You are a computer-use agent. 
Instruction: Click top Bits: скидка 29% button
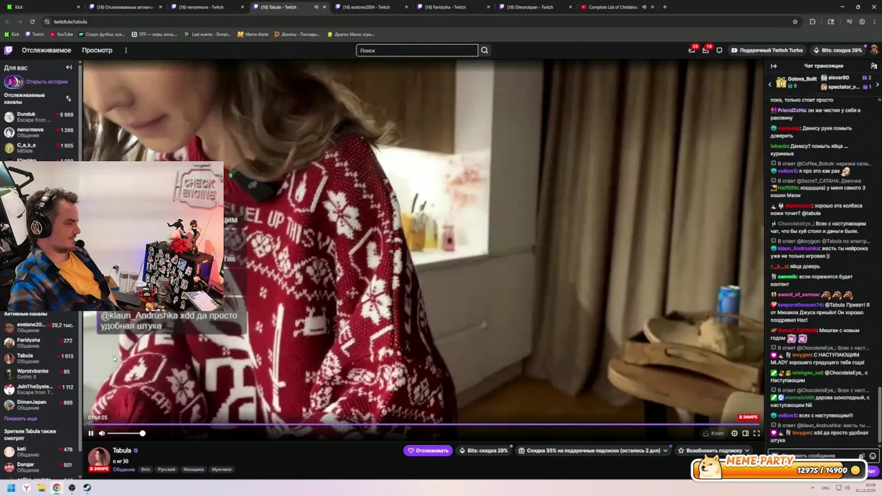point(837,50)
